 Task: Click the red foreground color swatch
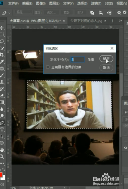point(1,175)
